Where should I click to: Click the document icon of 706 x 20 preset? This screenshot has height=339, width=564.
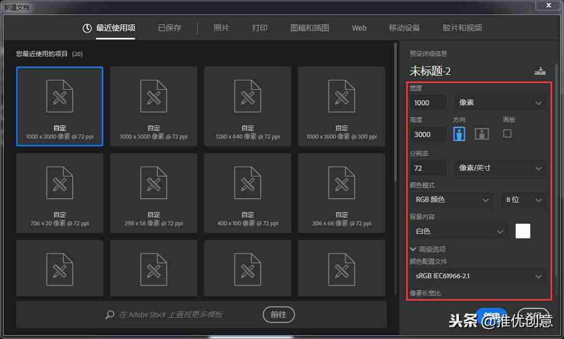60,183
